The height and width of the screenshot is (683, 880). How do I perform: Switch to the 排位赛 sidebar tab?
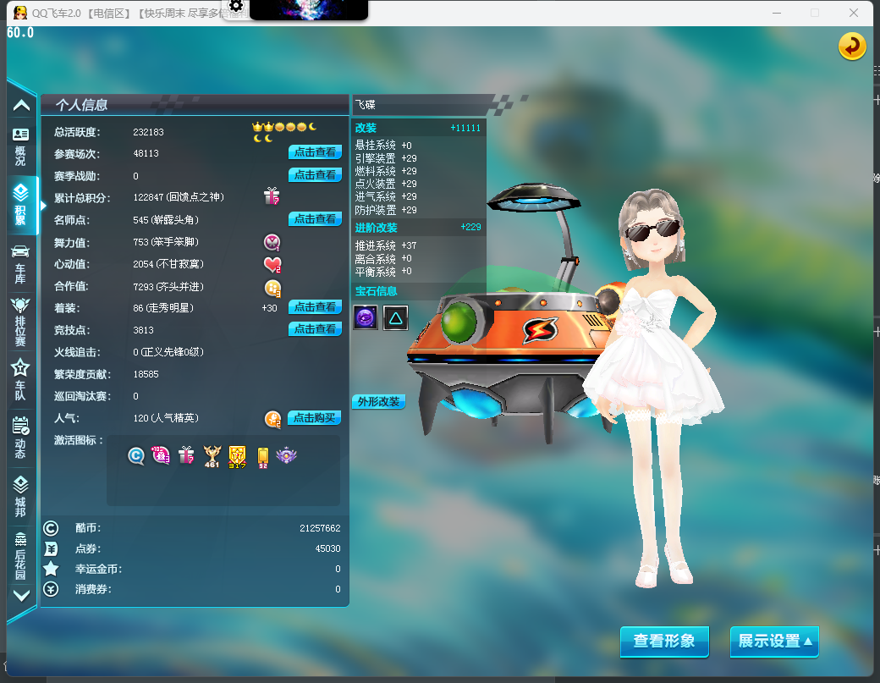click(21, 322)
